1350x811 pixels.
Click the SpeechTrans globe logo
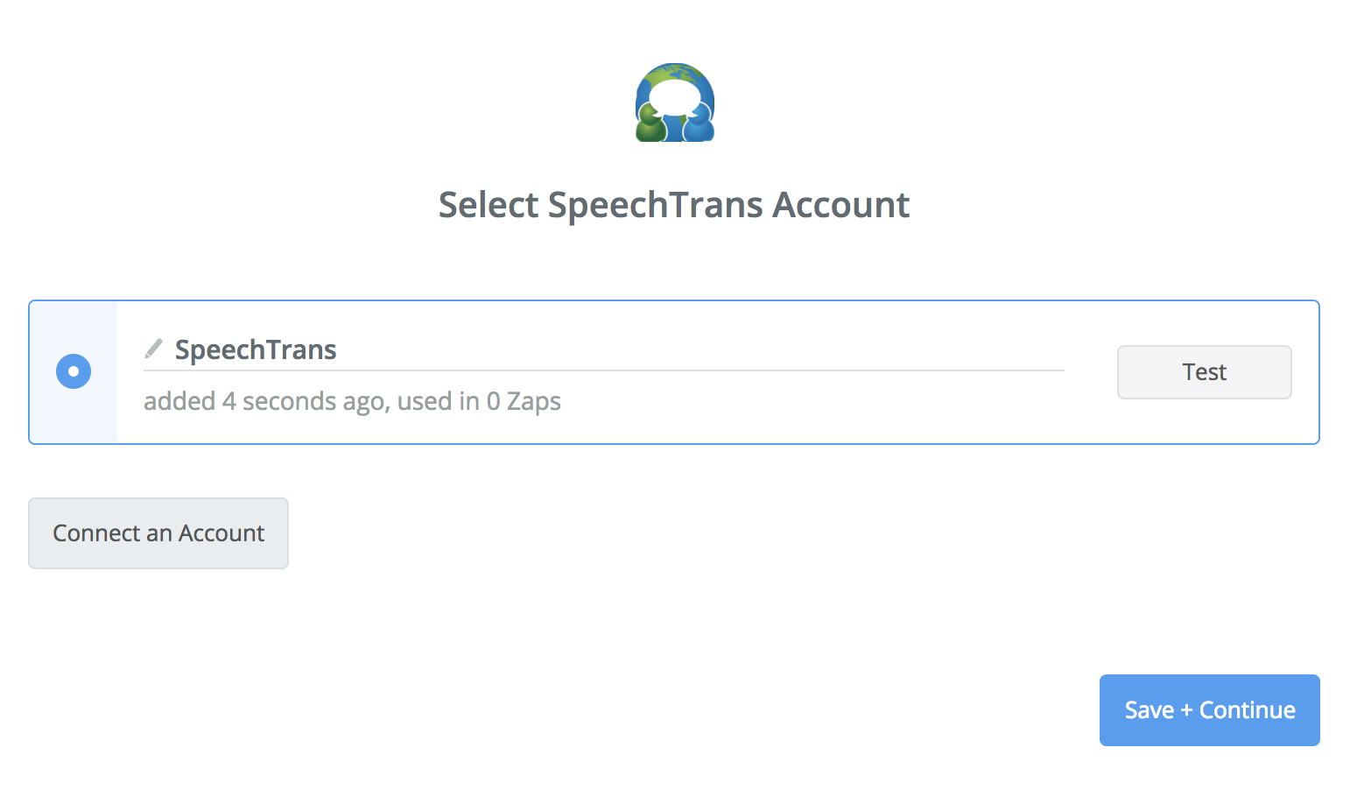tap(675, 102)
